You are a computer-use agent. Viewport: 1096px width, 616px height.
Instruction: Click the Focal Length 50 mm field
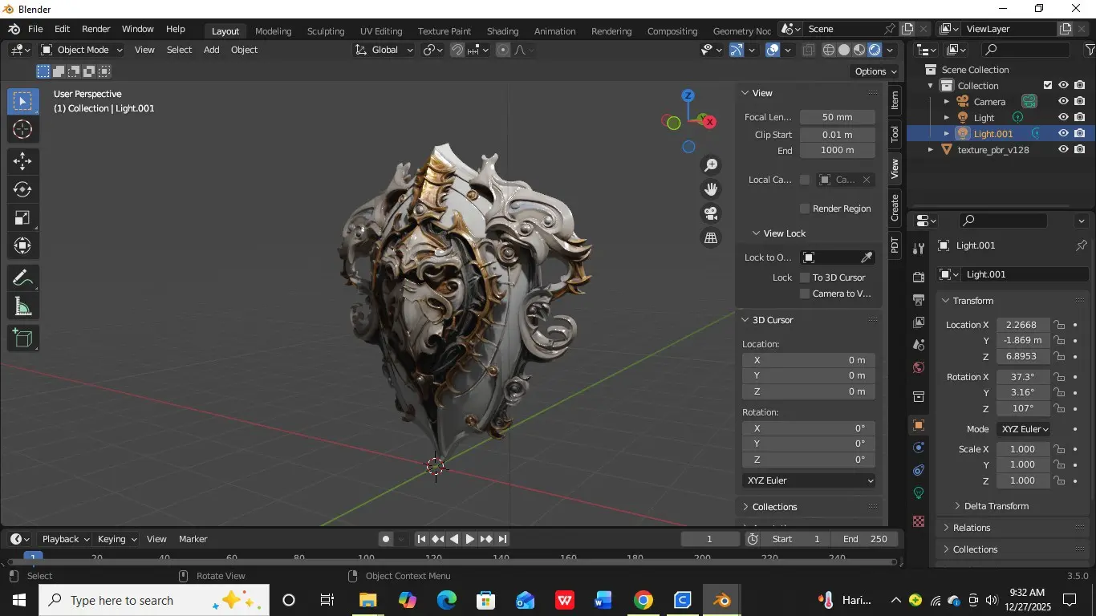click(x=838, y=117)
